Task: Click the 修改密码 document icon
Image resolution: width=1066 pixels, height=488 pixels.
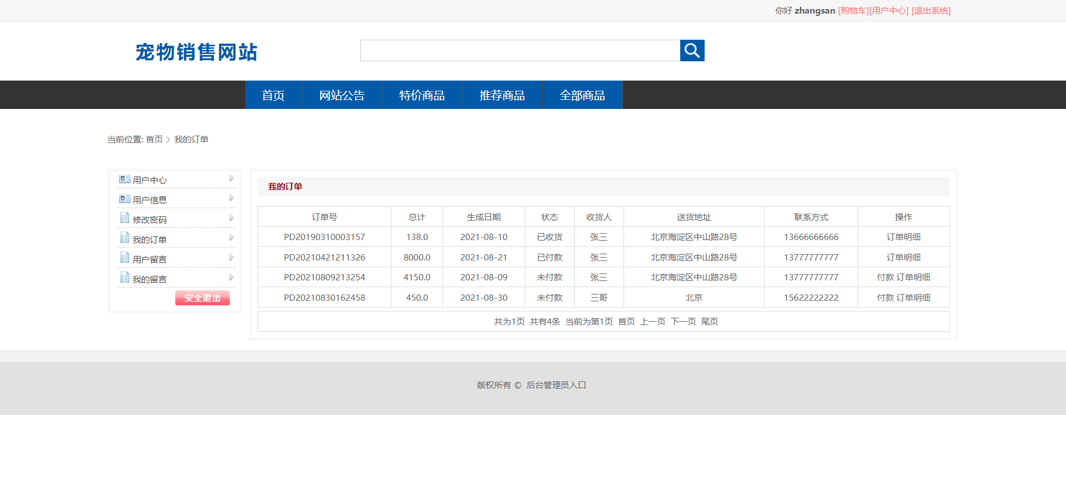Action: click(125, 218)
